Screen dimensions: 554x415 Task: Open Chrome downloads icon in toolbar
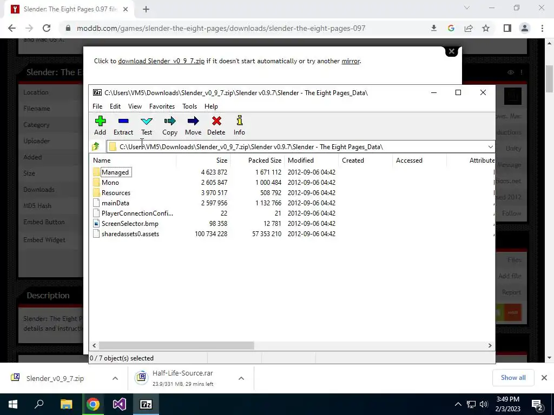(x=433, y=28)
